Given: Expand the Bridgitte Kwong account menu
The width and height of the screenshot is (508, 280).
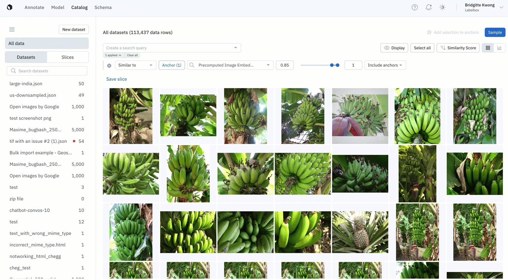Looking at the screenshot, I should (501, 7).
